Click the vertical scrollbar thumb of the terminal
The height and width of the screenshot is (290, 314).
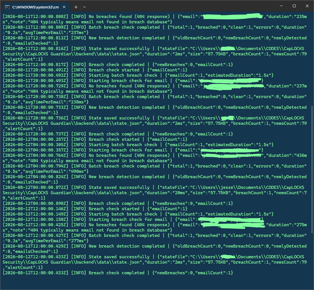pyautogui.click(x=312, y=169)
